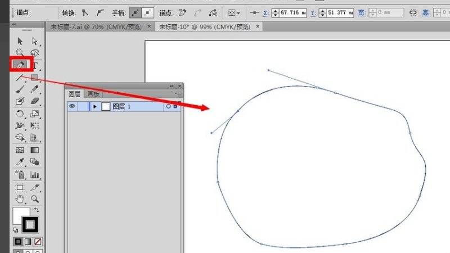Select the Mesh tool
The width and height of the screenshot is (450, 253).
click(x=20, y=150)
